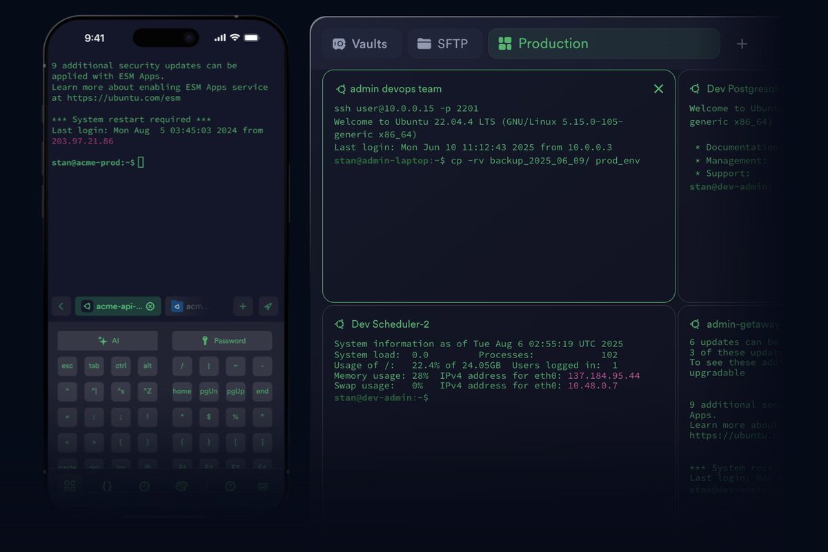Click the IP address 10.48.0.7

pos(593,386)
